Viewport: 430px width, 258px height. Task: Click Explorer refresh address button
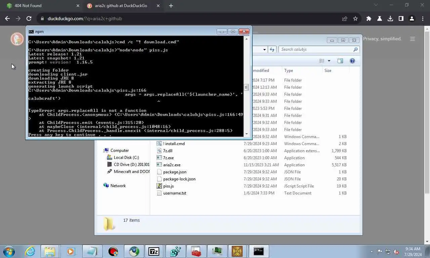click(272, 49)
